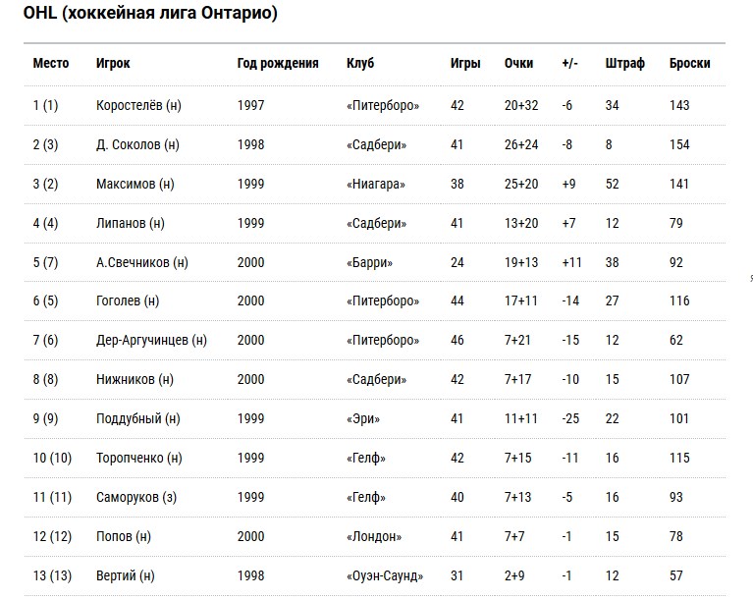Click the Клуб column header
Image resolution: width=753 pixels, height=600 pixels.
click(x=360, y=63)
